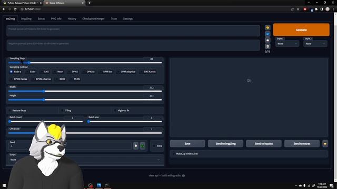The height and width of the screenshot is (189, 337).
Task: Select the DDIM sampling method
Action: (x=60, y=79)
